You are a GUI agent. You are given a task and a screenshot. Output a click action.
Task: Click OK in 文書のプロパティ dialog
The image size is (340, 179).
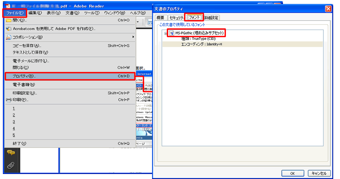pyautogui.click(x=293, y=173)
